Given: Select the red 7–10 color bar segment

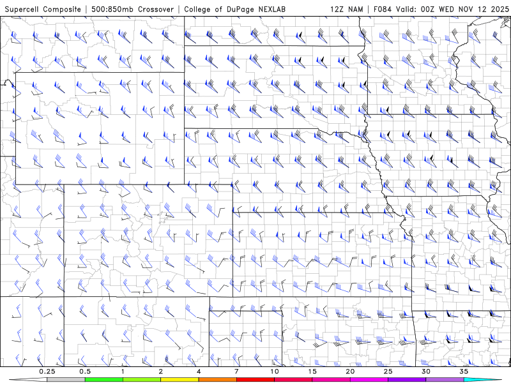Looking at the screenshot, I should coord(255,380).
